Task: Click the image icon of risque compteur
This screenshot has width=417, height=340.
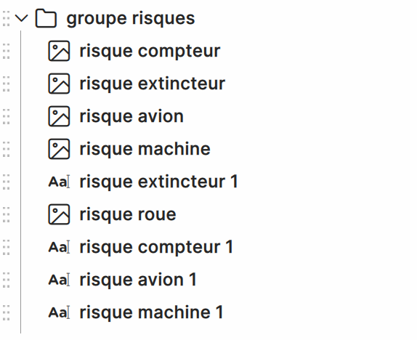Action: click(x=59, y=51)
